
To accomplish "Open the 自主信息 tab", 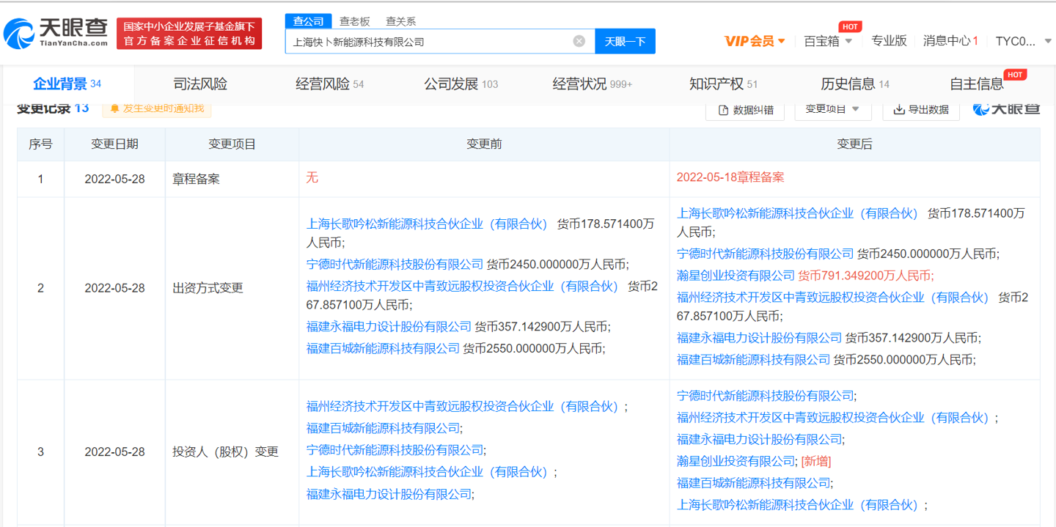I will [977, 84].
